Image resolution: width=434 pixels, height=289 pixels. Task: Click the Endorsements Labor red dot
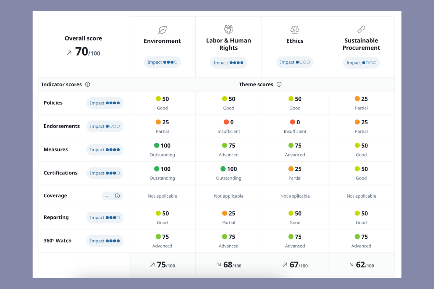point(226,122)
